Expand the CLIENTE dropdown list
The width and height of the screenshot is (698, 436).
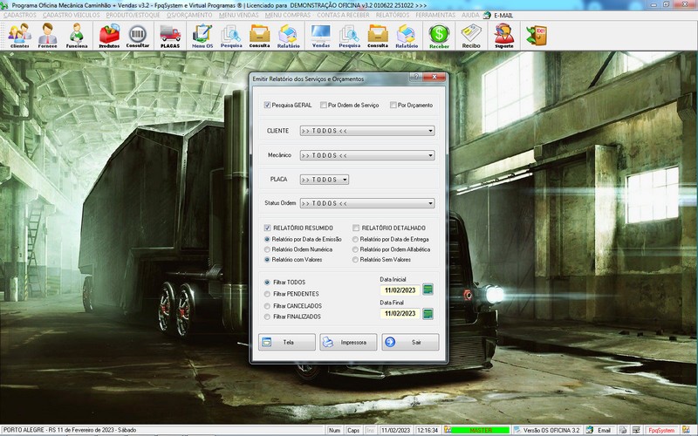[x=431, y=132]
